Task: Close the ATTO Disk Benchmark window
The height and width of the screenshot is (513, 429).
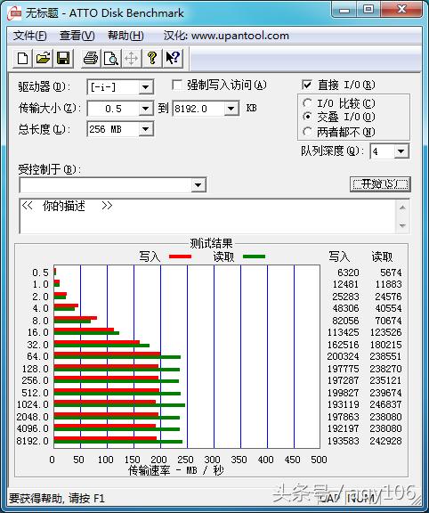Action: click(401, 10)
